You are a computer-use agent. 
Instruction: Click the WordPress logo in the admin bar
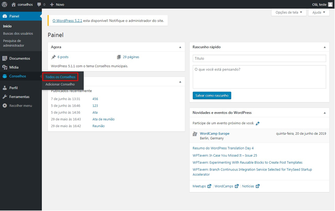[4, 4]
